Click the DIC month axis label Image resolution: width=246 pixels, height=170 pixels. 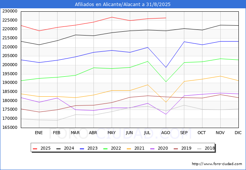point(238,133)
